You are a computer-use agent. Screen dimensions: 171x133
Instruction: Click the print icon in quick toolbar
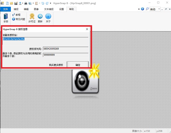click(x=26, y=3)
